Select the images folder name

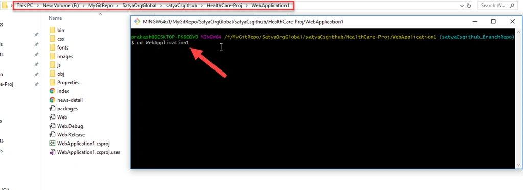point(65,56)
